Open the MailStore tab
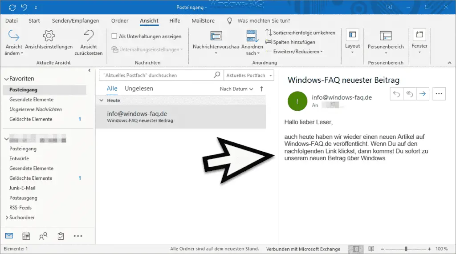 tap(203, 20)
